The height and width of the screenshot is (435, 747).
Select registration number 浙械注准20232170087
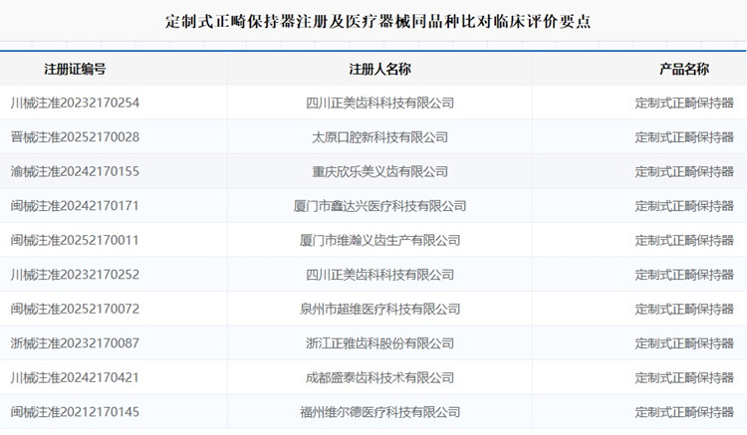pyautogui.click(x=75, y=343)
